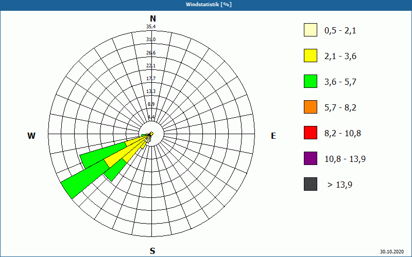The image size is (412, 257).
Task: Click the N compass label
Action: click(152, 19)
